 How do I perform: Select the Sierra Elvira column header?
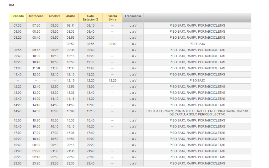112,18
